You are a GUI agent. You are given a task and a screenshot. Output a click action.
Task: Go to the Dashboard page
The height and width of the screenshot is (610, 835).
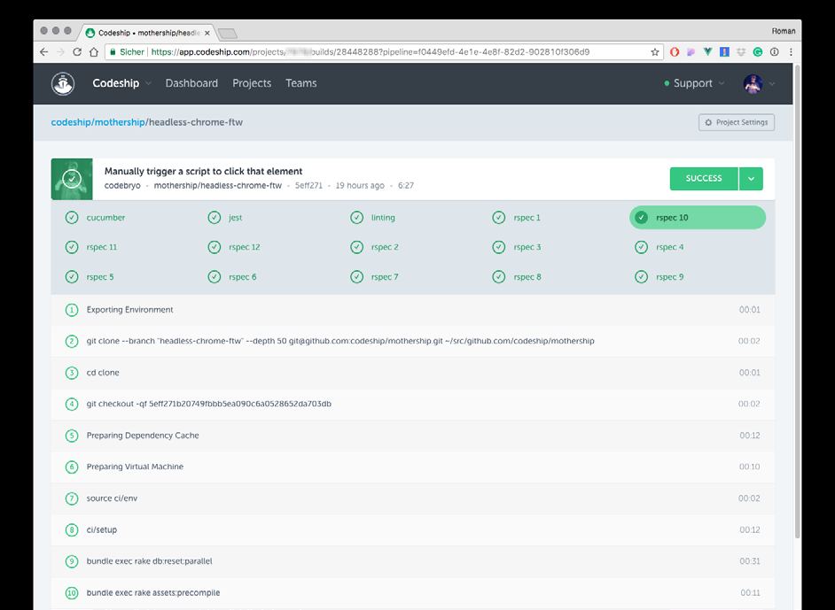click(191, 83)
